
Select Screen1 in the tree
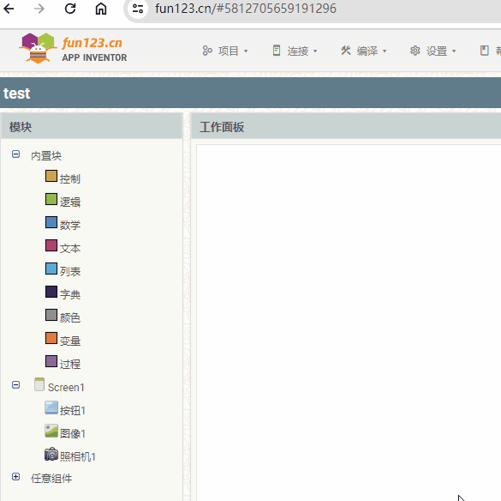(x=66, y=388)
